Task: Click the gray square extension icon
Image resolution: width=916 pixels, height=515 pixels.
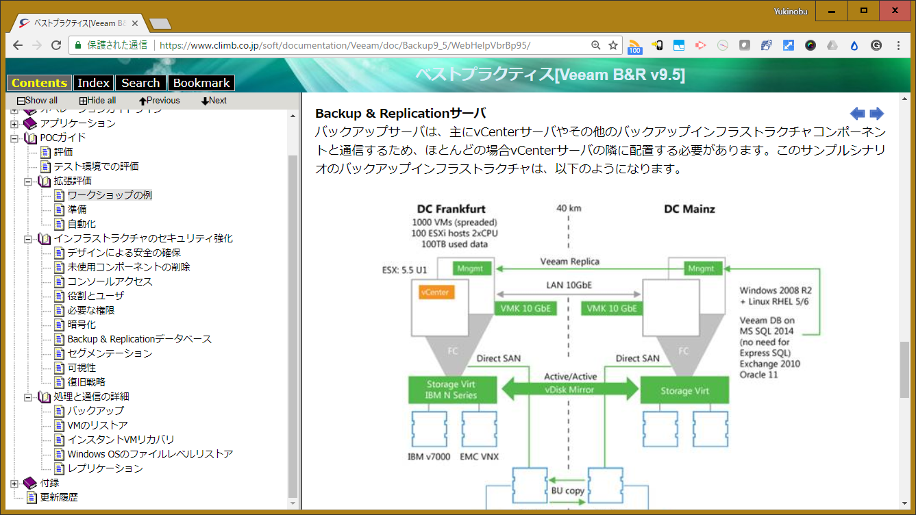Action: click(744, 46)
